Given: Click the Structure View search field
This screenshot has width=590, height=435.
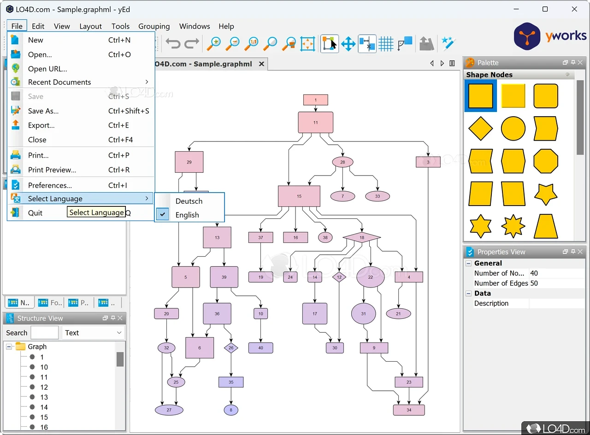Looking at the screenshot, I should coord(44,333).
